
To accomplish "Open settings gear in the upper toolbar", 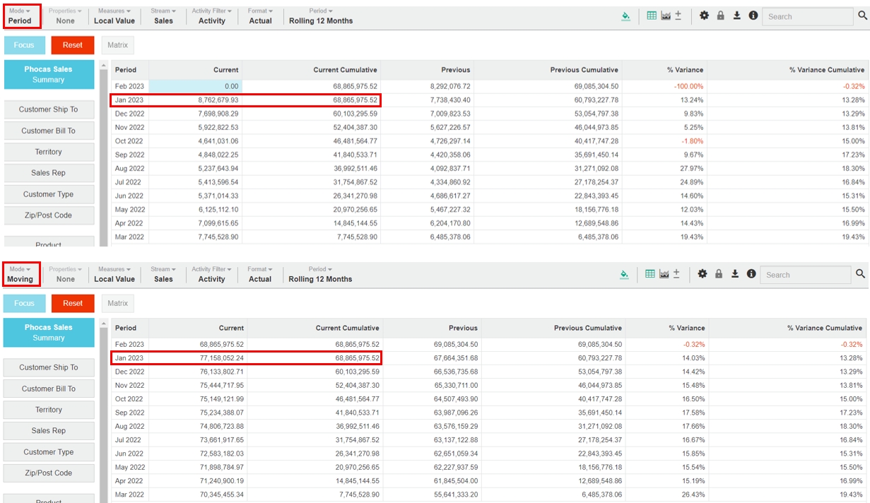I will [x=704, y=16].
